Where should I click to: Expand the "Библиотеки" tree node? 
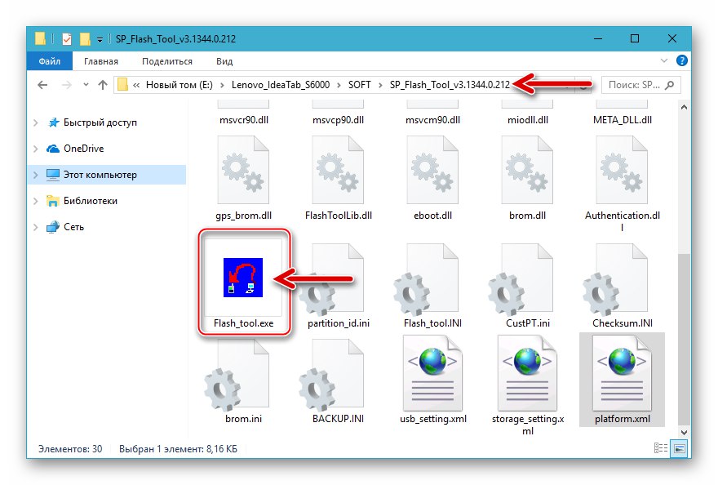(x=35, y=201)
